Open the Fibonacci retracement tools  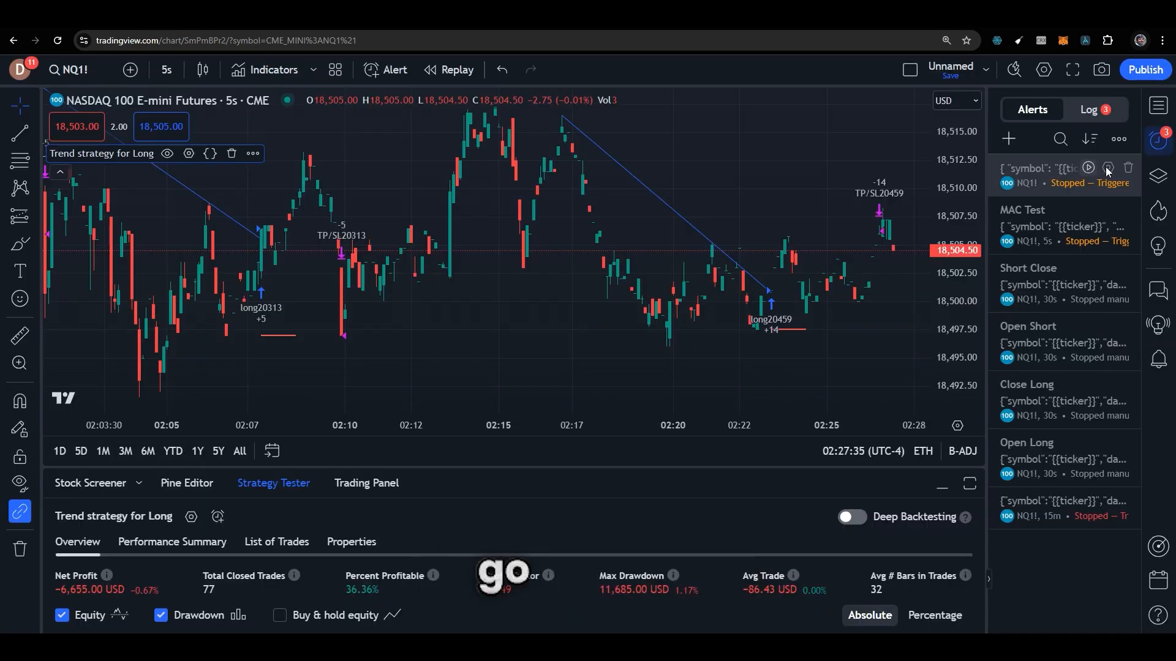tap(20, 161)
